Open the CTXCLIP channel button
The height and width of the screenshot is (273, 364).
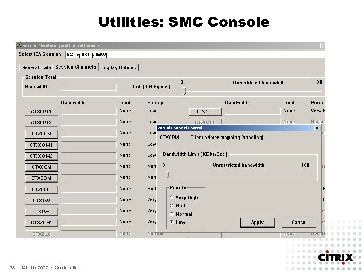pos(41,190)
